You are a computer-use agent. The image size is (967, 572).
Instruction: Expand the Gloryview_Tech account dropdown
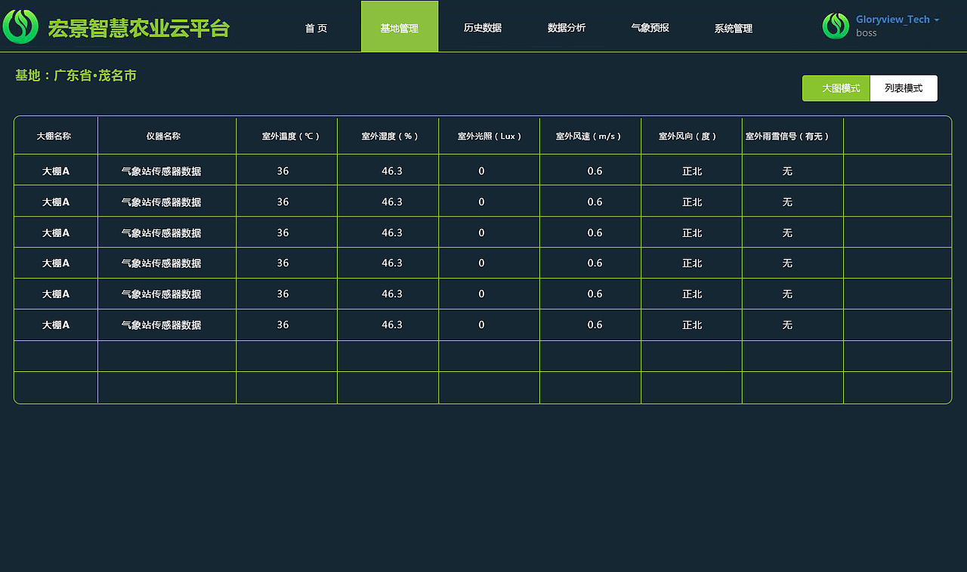[894, 19]
